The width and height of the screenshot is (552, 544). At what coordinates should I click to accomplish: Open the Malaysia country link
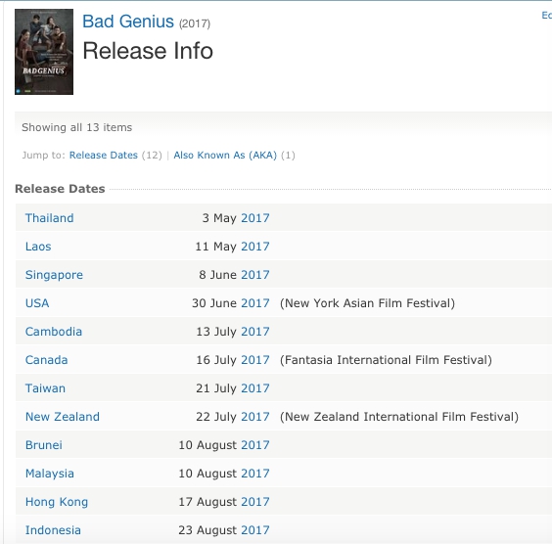[50, 474]
